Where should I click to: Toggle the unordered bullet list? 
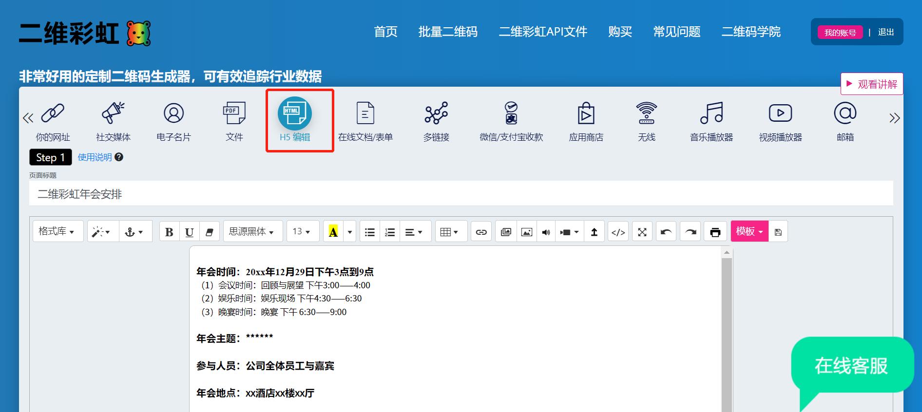click(x=370, y=232)
